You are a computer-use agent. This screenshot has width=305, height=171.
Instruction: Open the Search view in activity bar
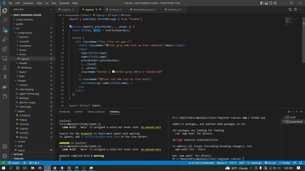tap(5, 20)
